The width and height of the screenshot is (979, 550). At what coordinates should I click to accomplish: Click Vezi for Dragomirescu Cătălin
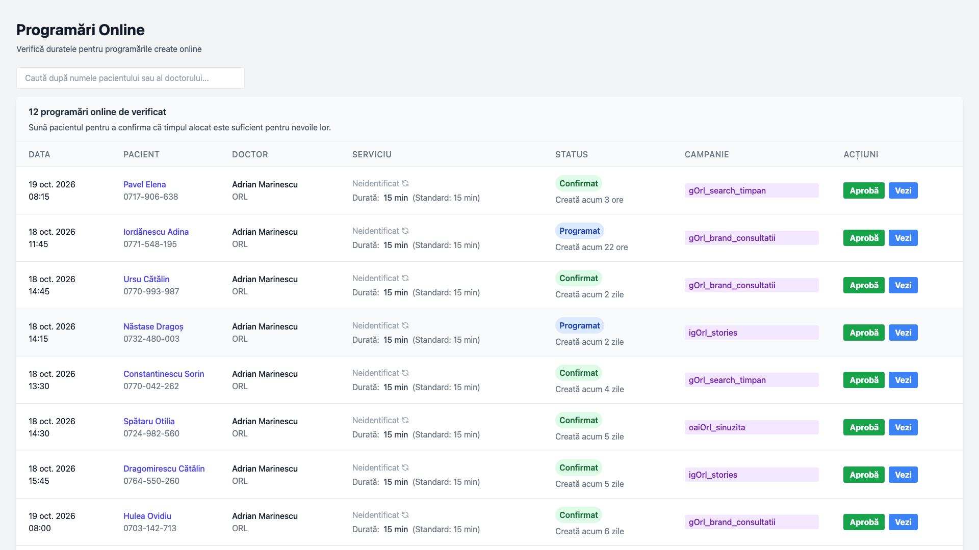[903, 475]
